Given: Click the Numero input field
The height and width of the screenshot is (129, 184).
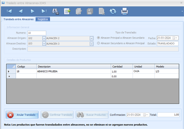Looking at the screenshot, I should [x=37, y=33].
